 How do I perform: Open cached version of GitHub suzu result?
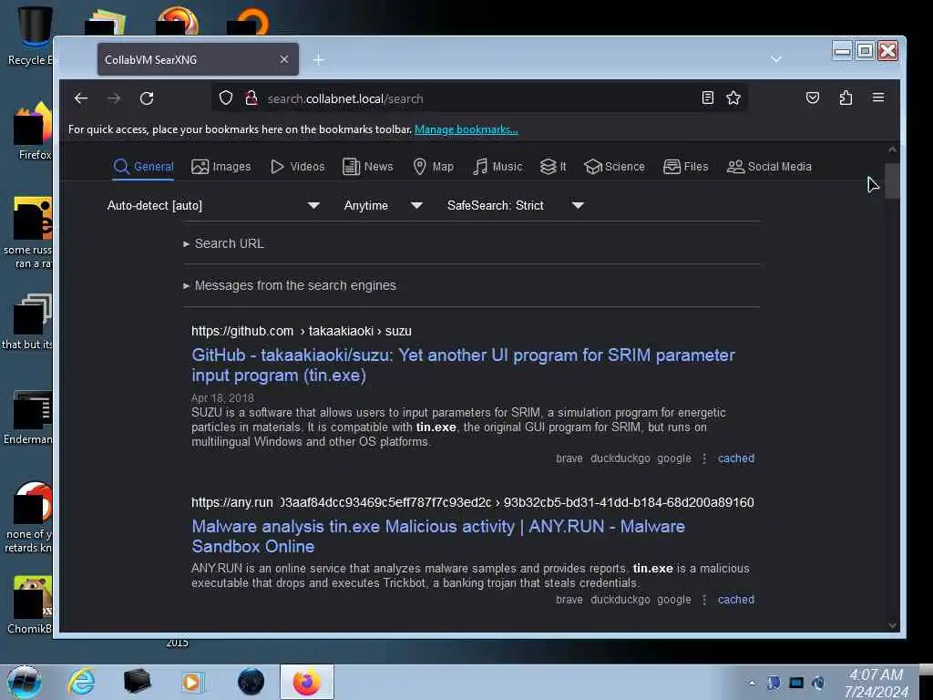(736, 458)
